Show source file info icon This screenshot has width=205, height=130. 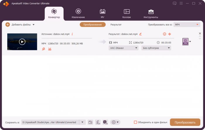click(72, 34)
